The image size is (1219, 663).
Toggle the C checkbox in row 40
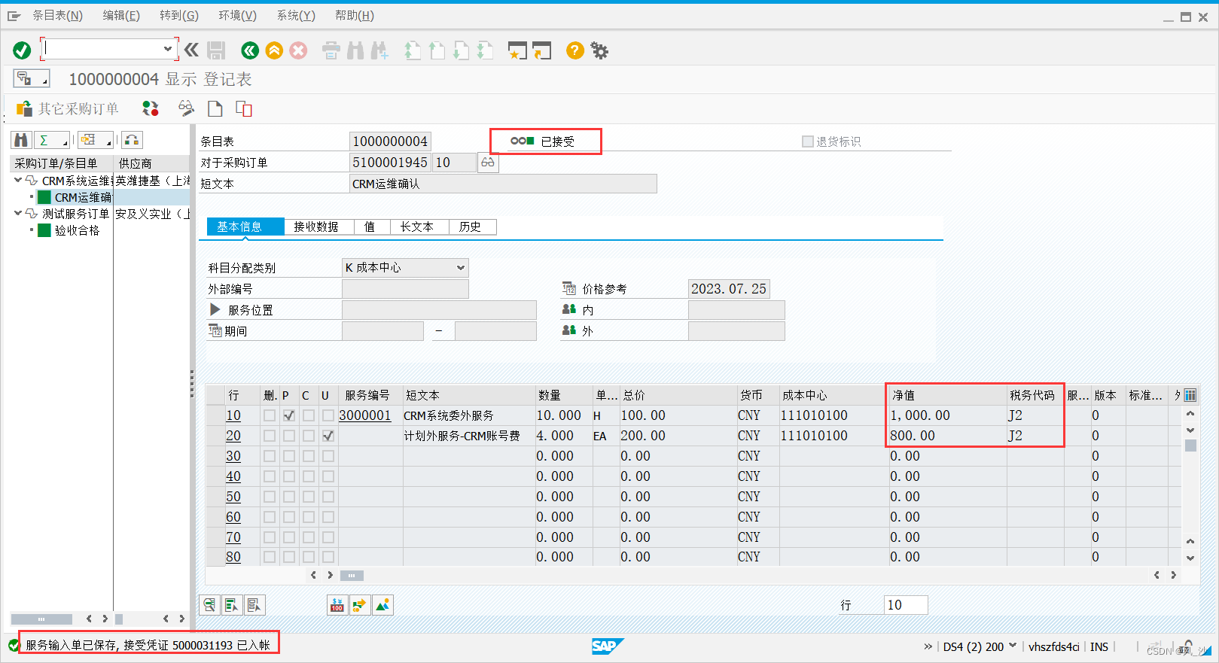(309, 476)
